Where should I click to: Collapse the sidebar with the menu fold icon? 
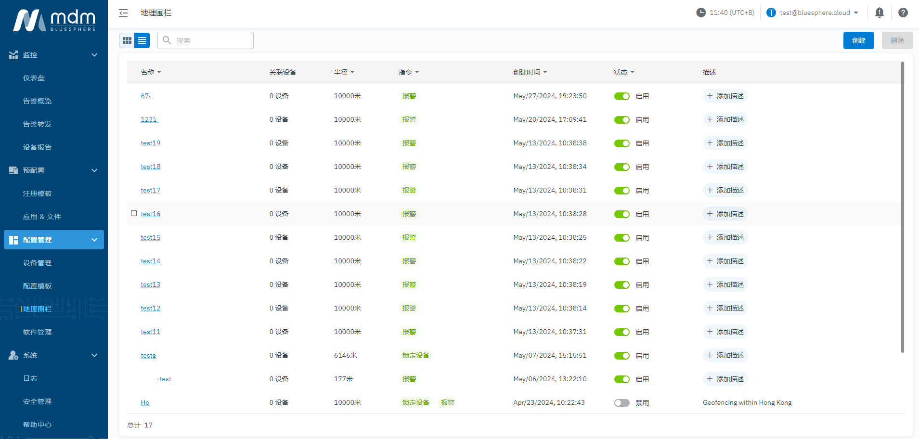[124, 13]
